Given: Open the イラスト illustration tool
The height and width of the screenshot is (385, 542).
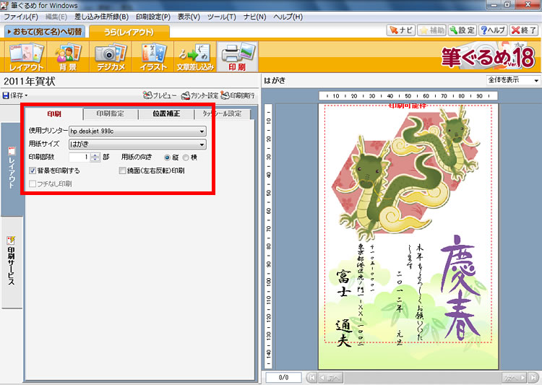Looking at the screenshot, I should pyautogui.click(x=153, y=57).
